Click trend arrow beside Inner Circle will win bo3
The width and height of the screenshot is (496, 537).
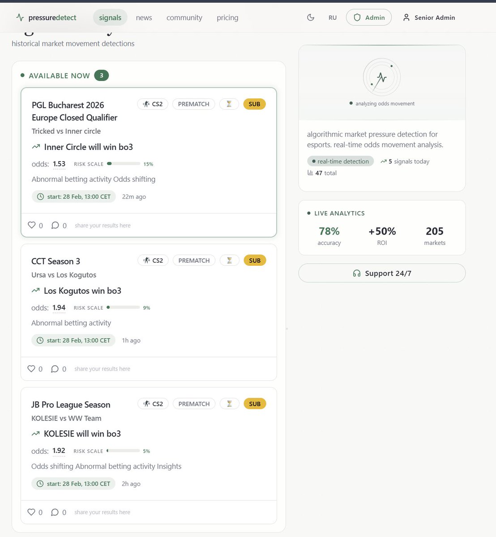(36, 147)
